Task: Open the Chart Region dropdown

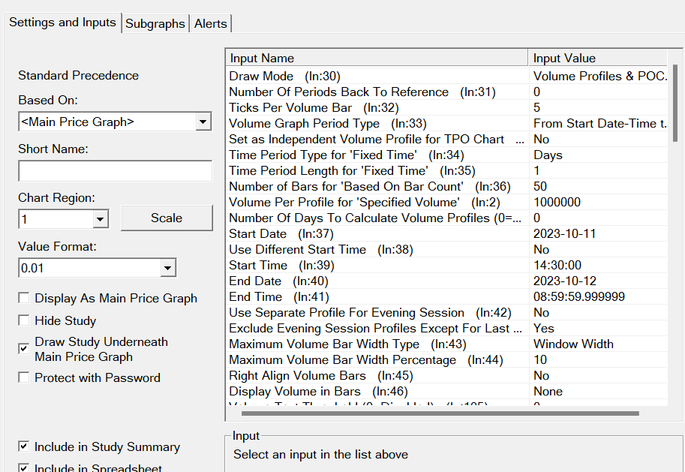Action: point(101,219)
